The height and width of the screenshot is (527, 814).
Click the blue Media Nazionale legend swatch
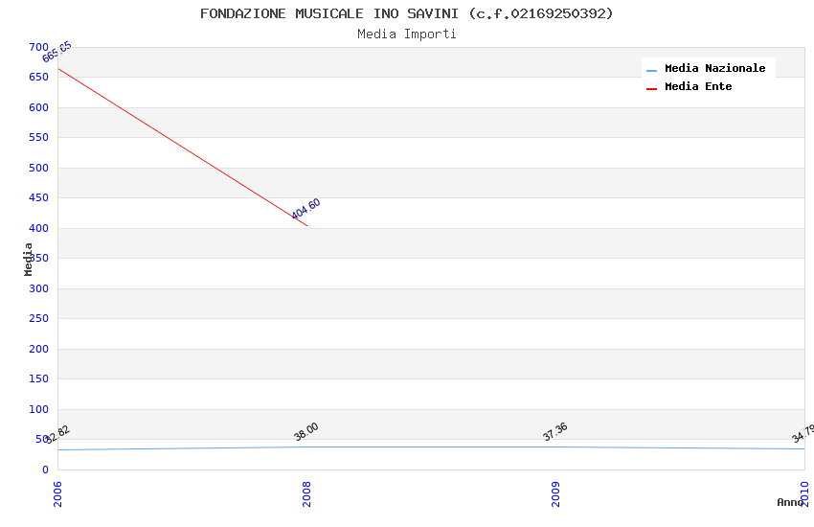coord(651,70)
